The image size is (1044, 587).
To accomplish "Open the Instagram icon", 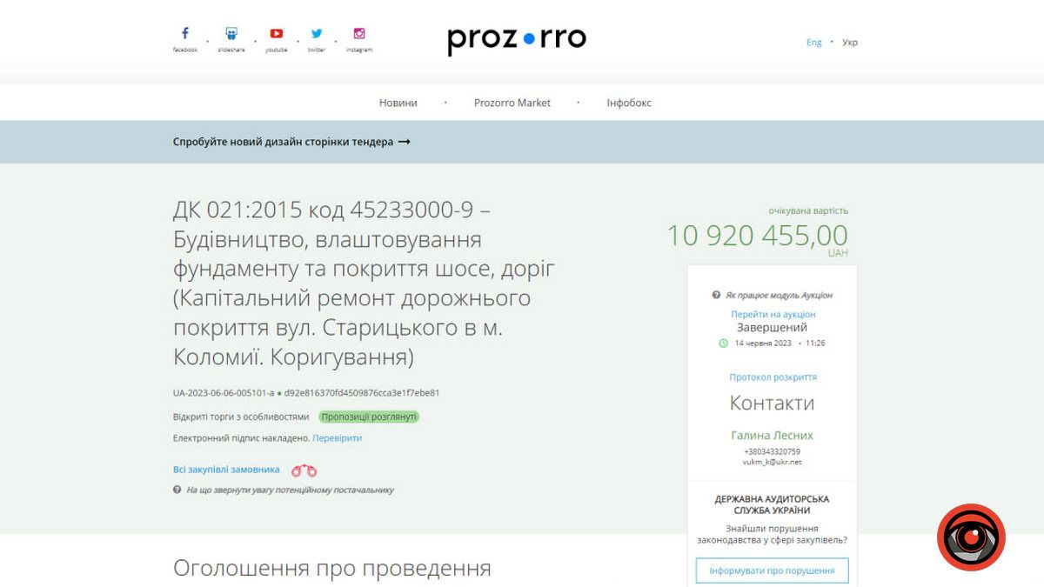I will click(358, 33).
